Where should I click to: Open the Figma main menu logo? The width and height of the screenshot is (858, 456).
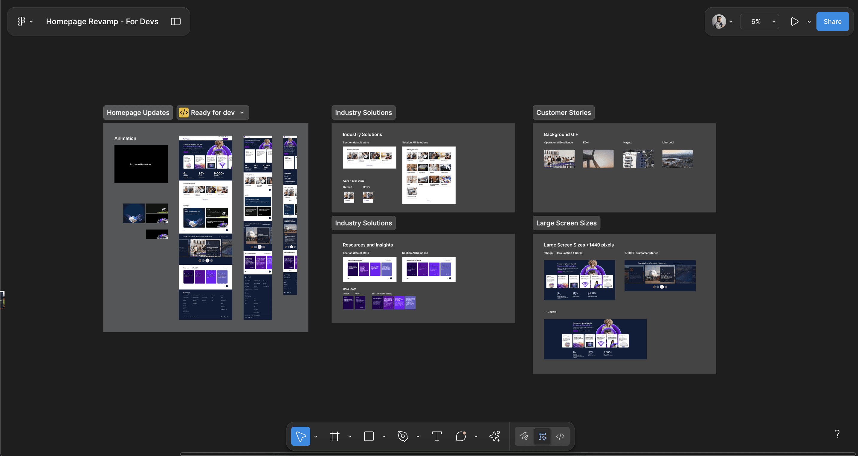click(21, 22)
